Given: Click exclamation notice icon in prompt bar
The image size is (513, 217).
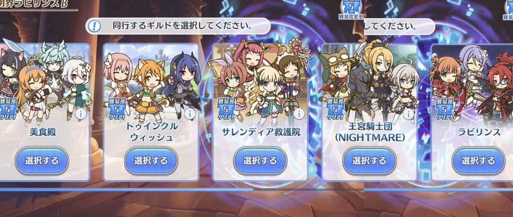Looking at the screenshot, I should pyautogui.click(x=94, y=26).
